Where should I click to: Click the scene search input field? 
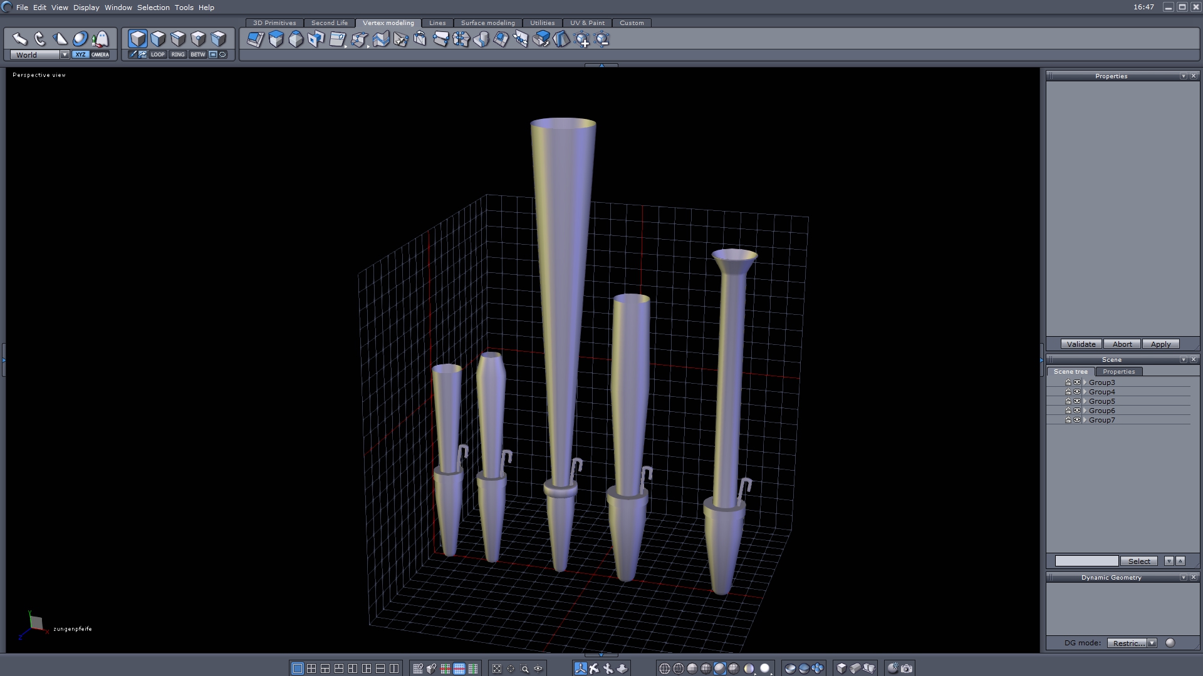1086,561
